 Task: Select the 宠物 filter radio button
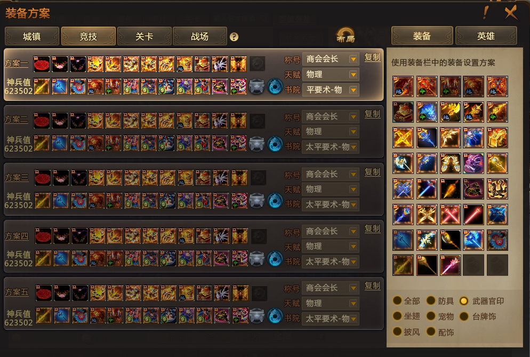click(431, 316)
